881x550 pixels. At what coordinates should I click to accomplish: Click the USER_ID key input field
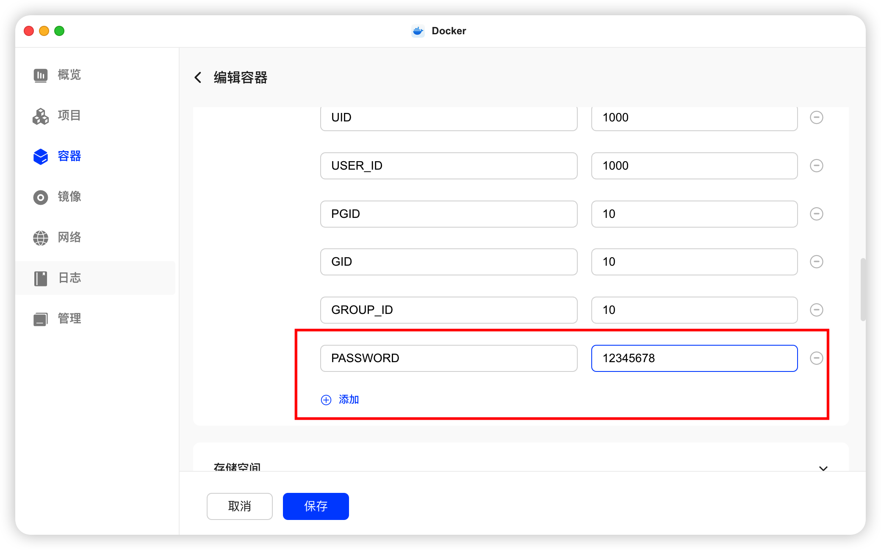point(449,166)
